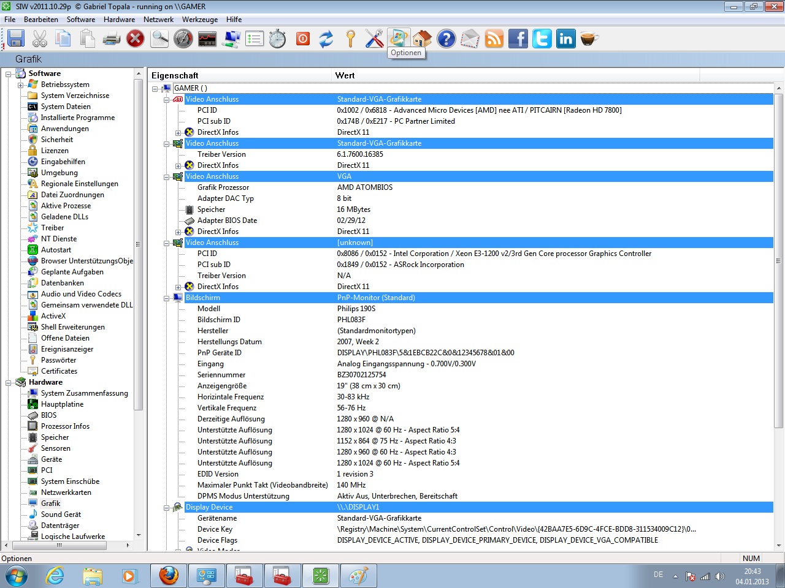Click the blue Refresh arrows icon
This screenshot has width=785, height=588.
[326, 39]
